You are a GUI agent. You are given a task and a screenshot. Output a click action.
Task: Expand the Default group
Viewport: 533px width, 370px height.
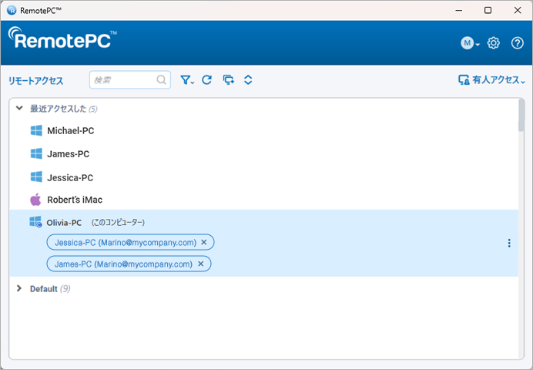[19, 288]
